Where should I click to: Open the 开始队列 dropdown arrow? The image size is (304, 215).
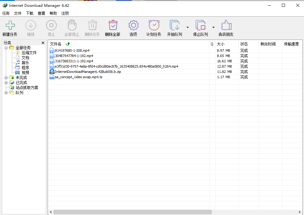[x=188, y=27]
